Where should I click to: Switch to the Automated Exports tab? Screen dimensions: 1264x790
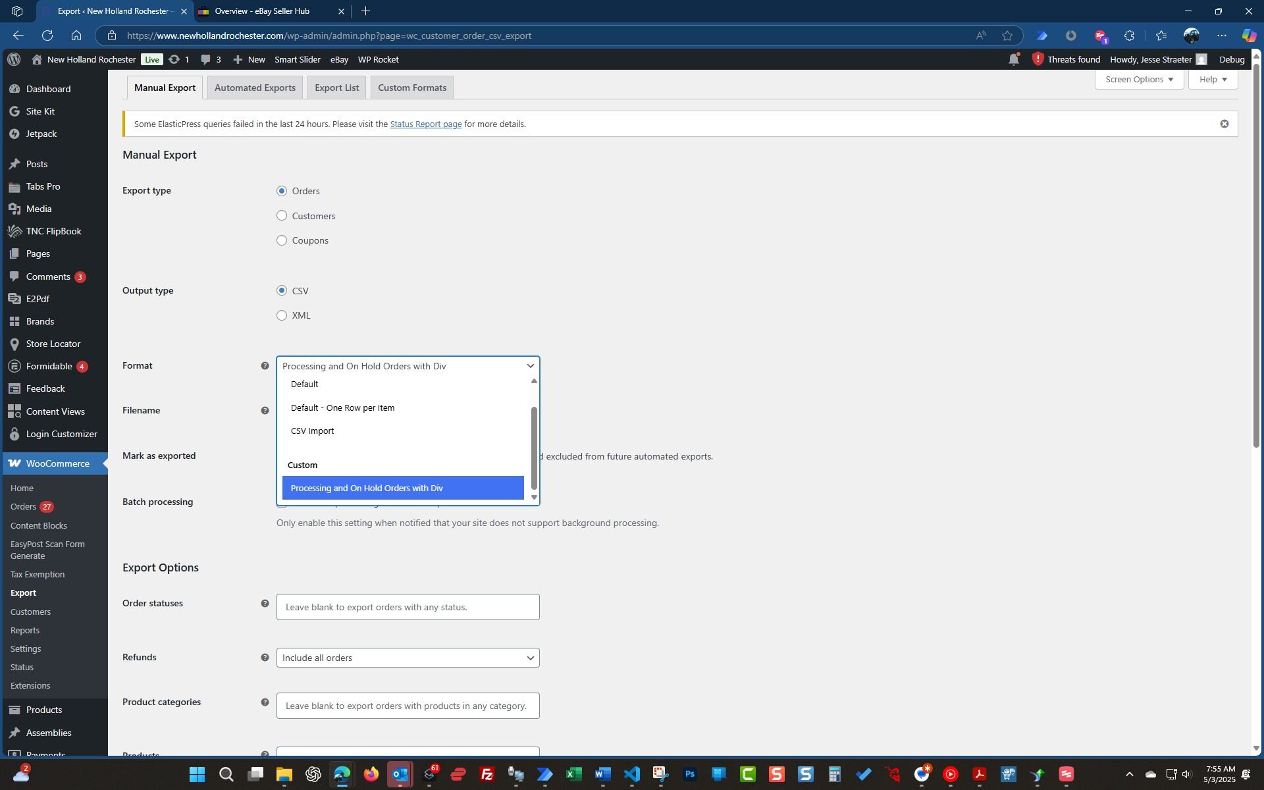[255, 88]
